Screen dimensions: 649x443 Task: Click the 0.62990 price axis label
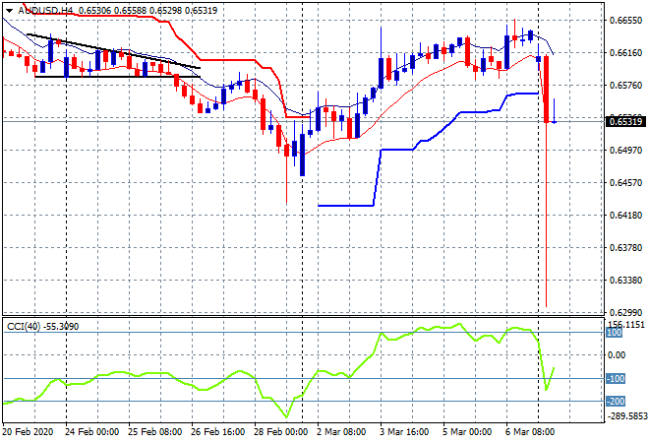(x=625, y=312)
